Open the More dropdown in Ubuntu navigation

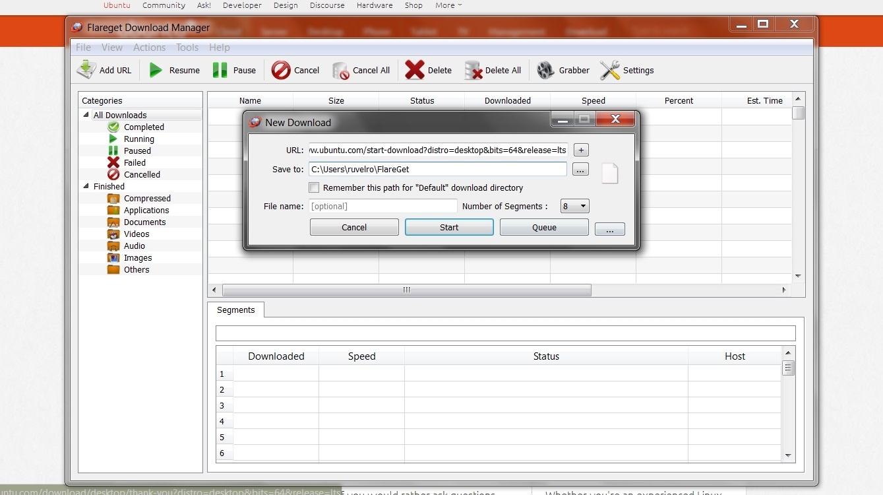[x=448, y=5]
